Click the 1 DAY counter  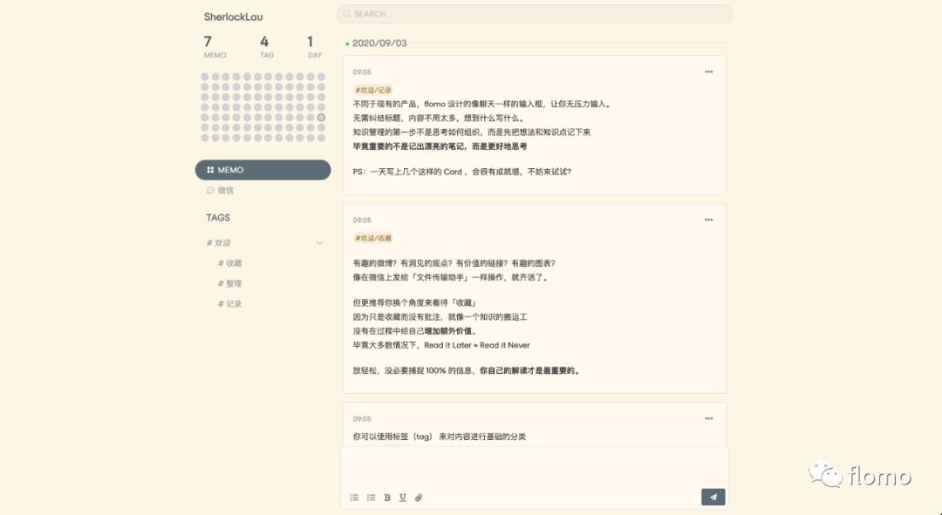pos(314,47)
